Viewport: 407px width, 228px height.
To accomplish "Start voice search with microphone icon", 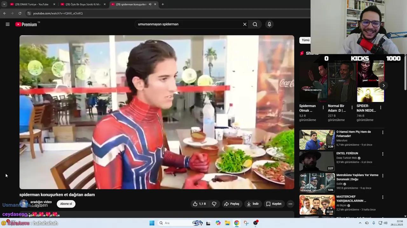I will pos(269,24).
